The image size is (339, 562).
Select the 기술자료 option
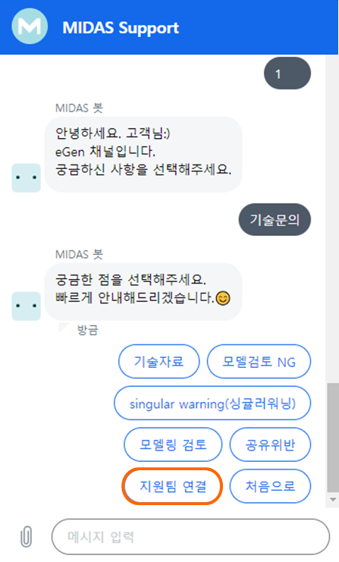159,361
